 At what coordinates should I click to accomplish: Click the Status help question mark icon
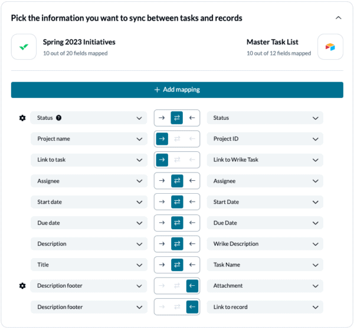tap(59, 118)
